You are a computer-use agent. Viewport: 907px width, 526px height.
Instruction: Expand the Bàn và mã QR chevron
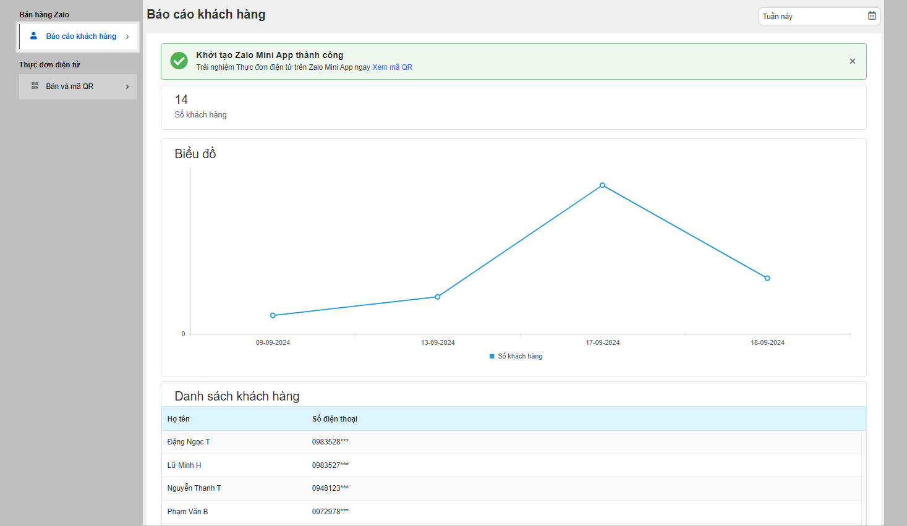coord(127,87)
